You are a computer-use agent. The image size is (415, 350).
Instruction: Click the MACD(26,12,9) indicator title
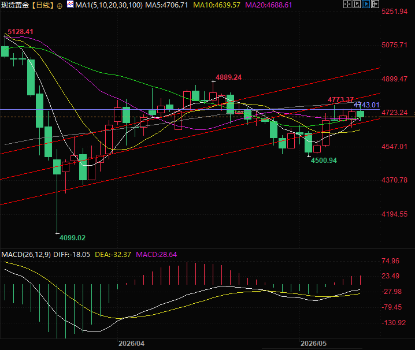26,255
